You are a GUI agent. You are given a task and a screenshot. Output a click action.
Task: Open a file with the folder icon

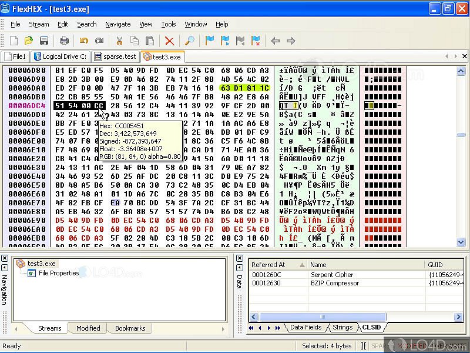point(29,41)
